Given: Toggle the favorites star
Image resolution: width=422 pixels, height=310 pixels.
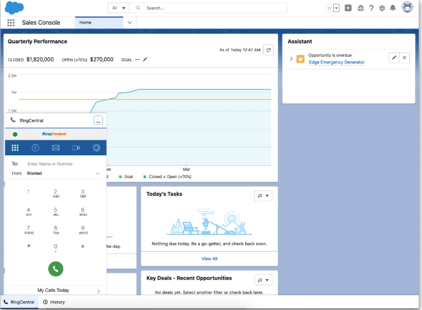Looking at the screenshot, I should [329, 8].
